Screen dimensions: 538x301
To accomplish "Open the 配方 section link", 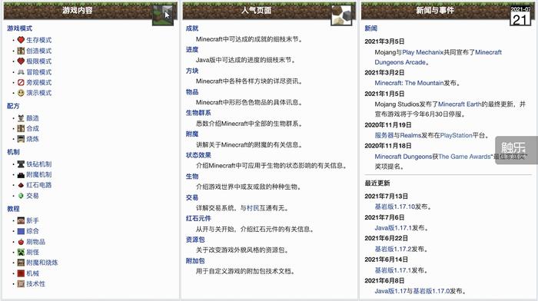I will [x=13, y=106].
